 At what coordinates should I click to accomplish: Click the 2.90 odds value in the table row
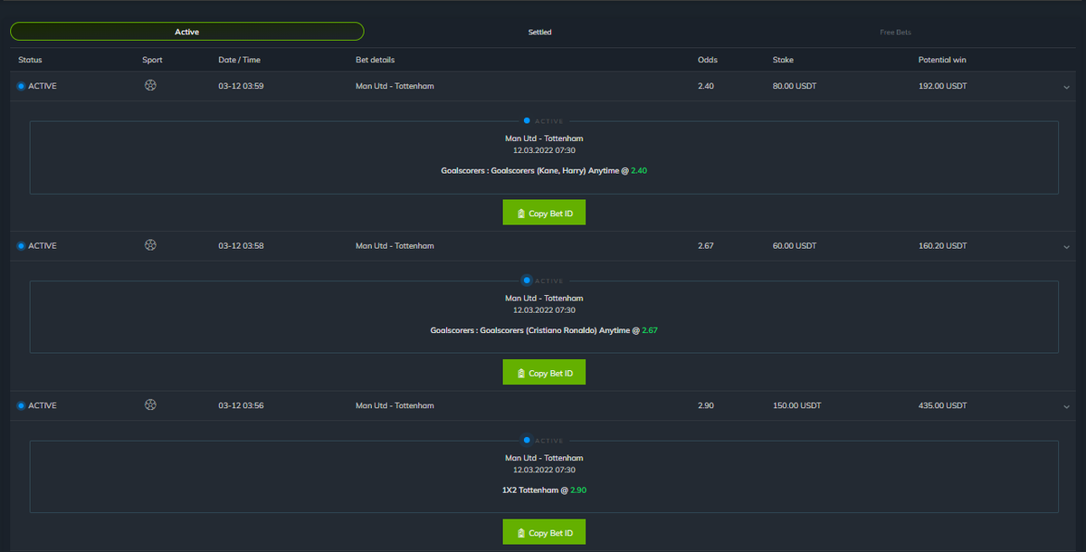pos(706,405)
